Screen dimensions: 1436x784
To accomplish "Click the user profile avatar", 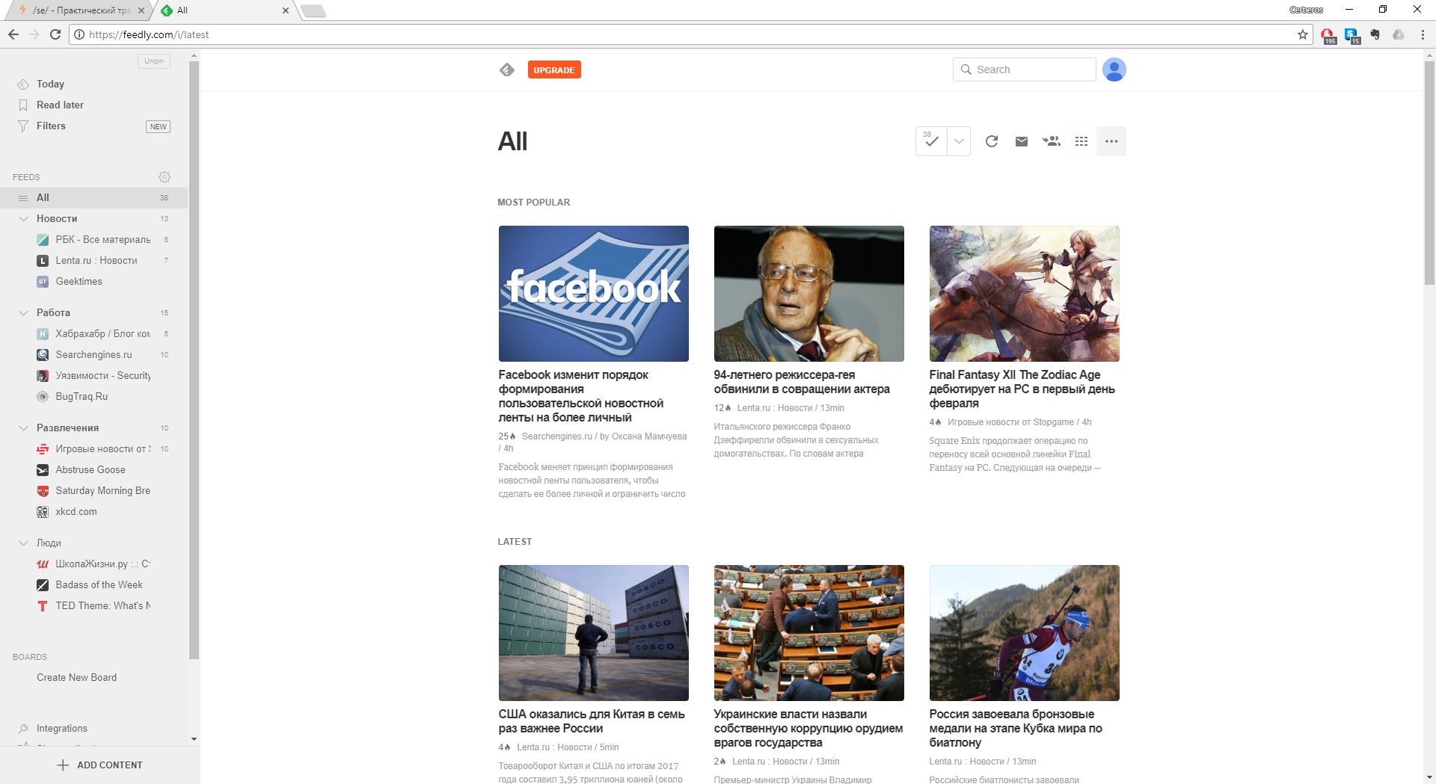I will tap(1114, 70).
